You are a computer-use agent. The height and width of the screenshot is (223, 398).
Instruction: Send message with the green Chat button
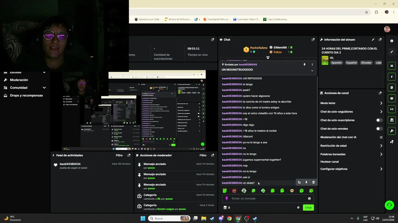(x=308, y=208)
